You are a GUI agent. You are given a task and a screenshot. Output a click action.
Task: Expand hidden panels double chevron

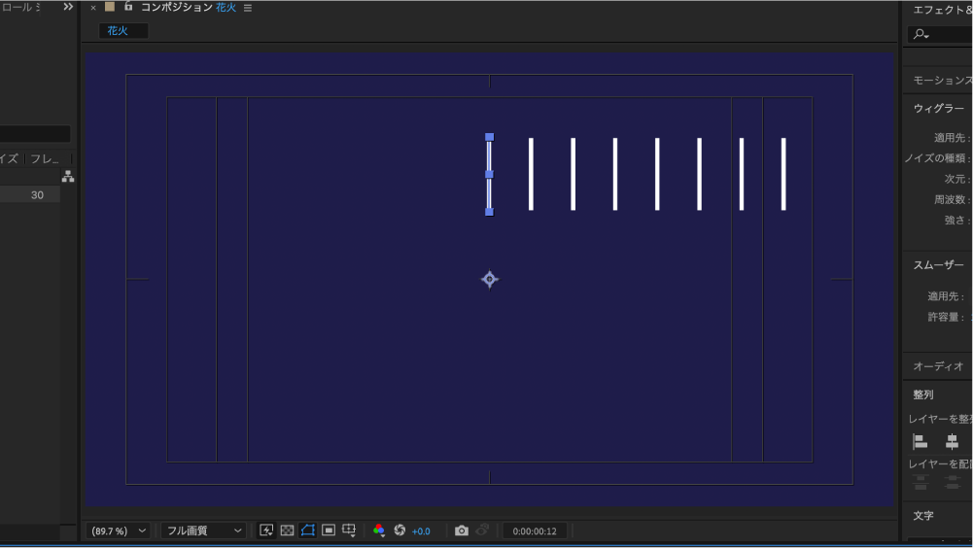68,7
